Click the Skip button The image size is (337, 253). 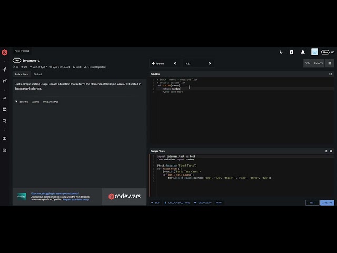click(156, 203)
